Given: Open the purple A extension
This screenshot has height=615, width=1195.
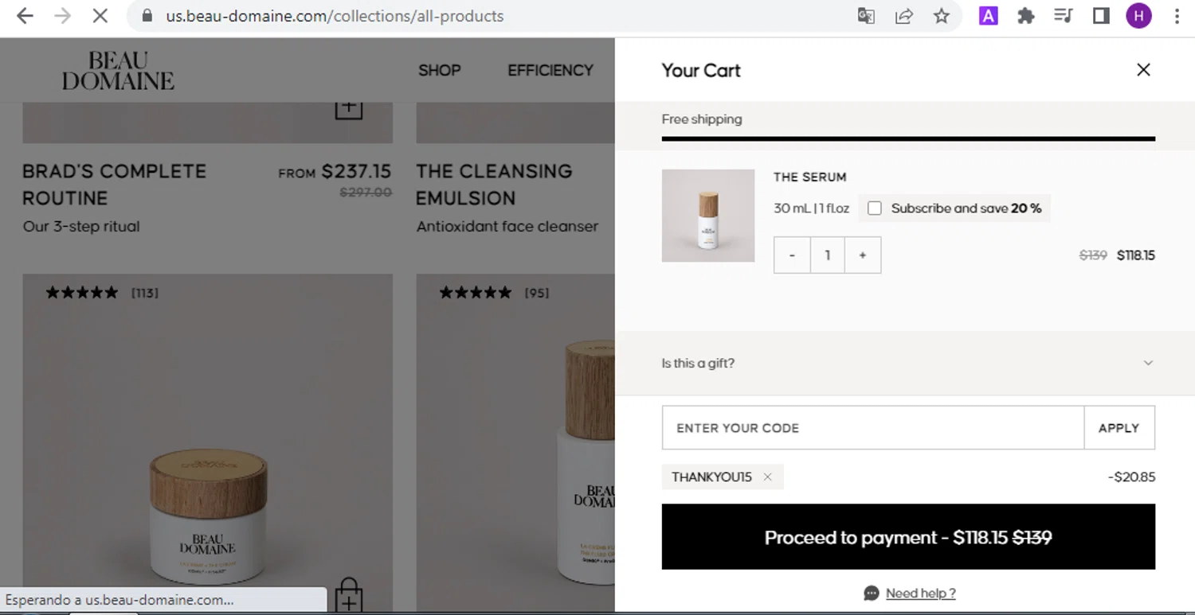Looking at the screenshot, I should point(988,16).
